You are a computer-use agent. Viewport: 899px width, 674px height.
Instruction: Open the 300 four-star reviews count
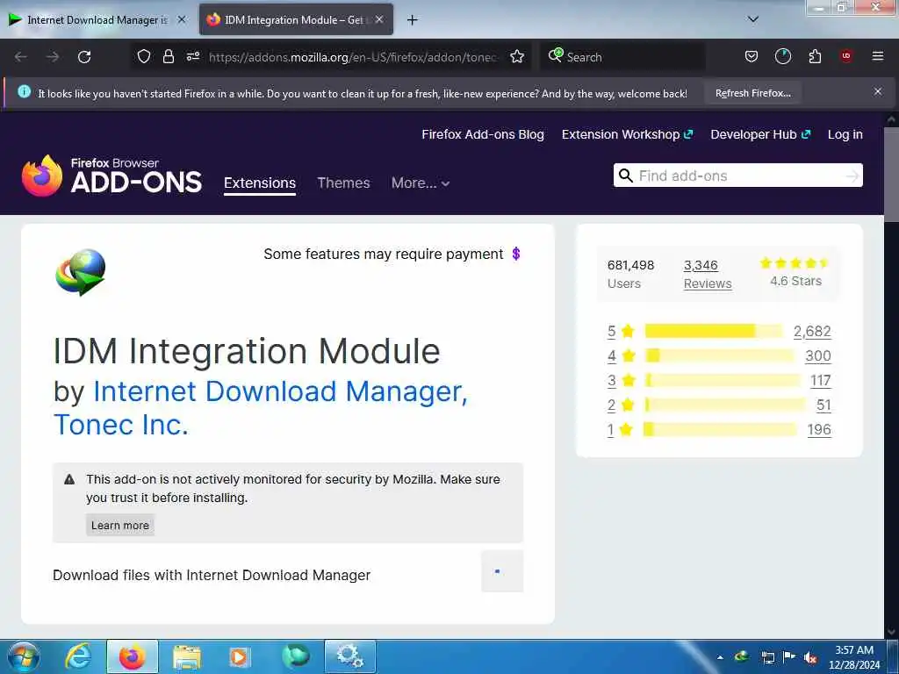click(818, 356)
